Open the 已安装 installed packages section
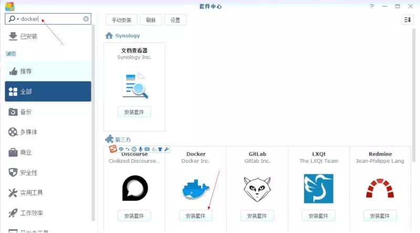The height and width of the screenshot is (233, 420). 48,36
